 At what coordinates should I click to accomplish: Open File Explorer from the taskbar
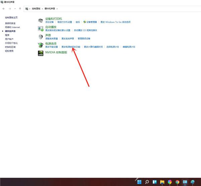(162, 182)
